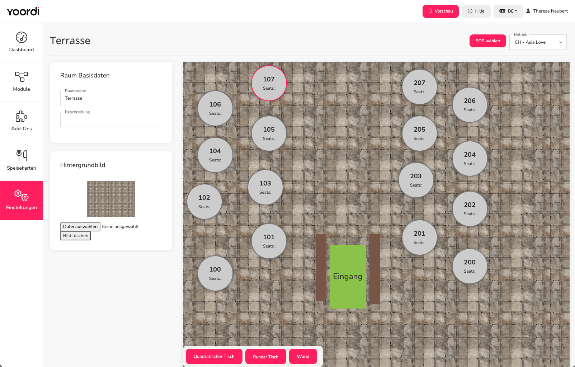Select table 201
The height and width of the screenshot is (367, 575).
[420, 237]
